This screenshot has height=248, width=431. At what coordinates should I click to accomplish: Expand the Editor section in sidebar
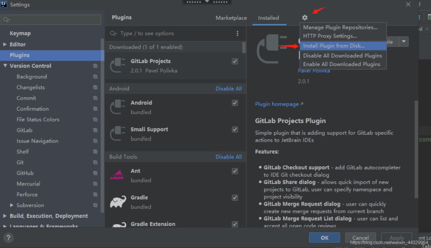coord(4,44)
